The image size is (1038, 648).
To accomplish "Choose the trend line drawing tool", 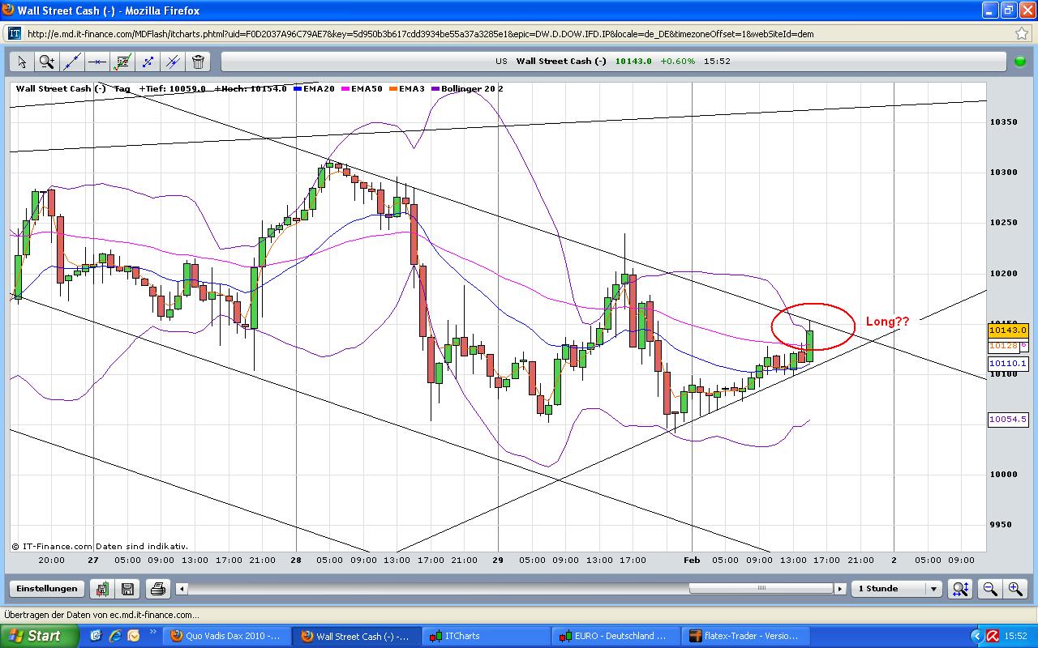I will [x=72, y=62].
